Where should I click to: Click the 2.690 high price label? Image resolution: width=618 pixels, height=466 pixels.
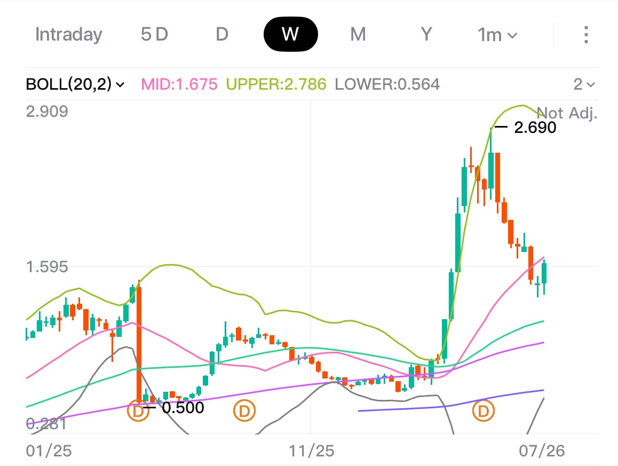[x=535, y=128]
